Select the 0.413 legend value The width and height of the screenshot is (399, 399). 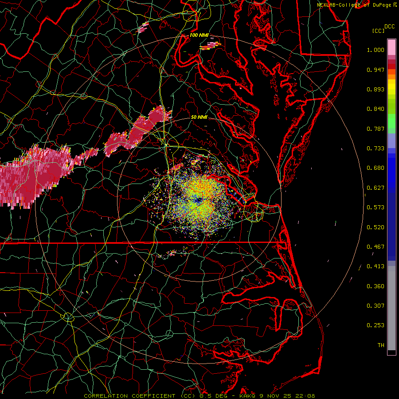click(x=376, y=266)
